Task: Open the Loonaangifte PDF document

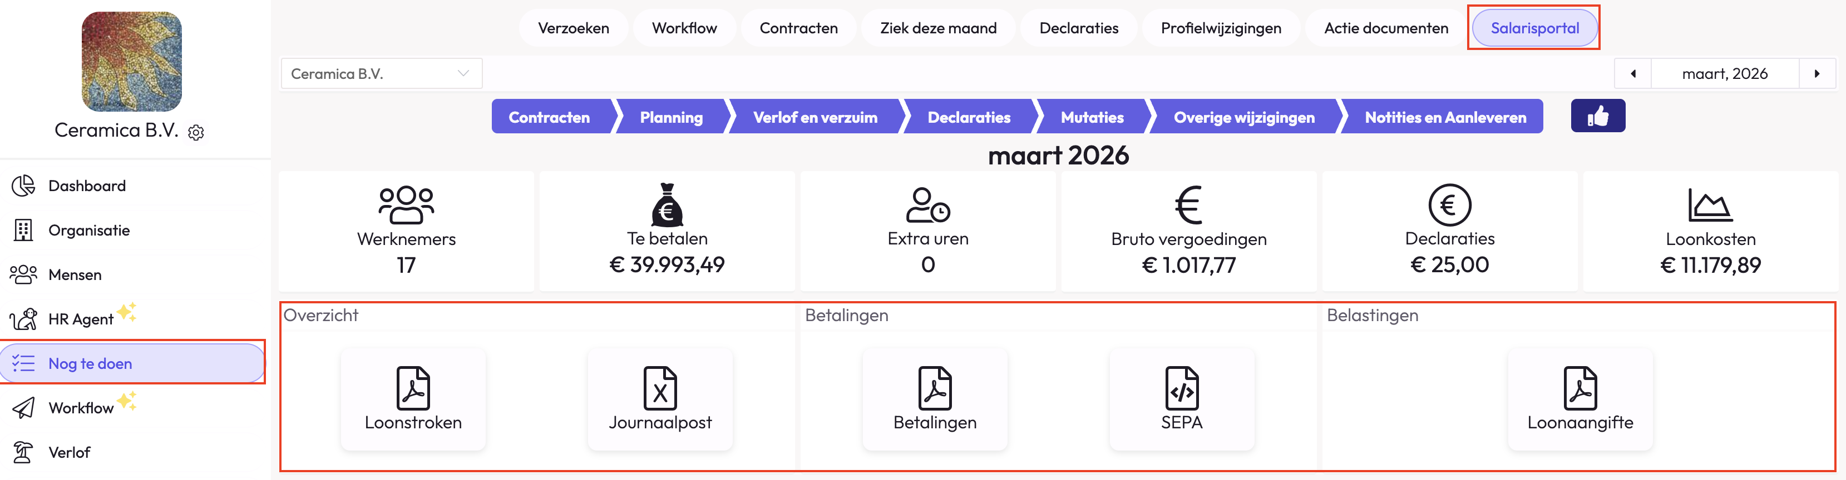Action: click(1580, 399)
